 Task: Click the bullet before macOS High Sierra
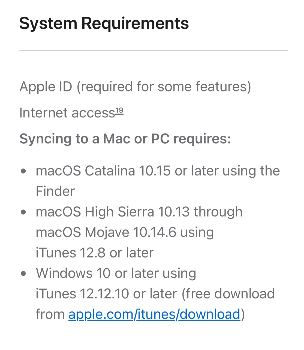pos(23,212)
